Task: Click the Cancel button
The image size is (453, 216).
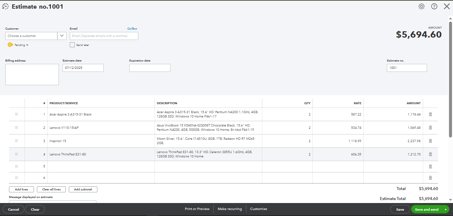Action: pos(14,209)
